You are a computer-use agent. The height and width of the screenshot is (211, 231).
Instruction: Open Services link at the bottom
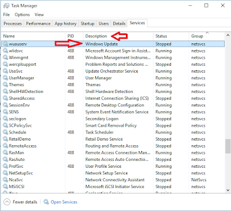(64, 202)
